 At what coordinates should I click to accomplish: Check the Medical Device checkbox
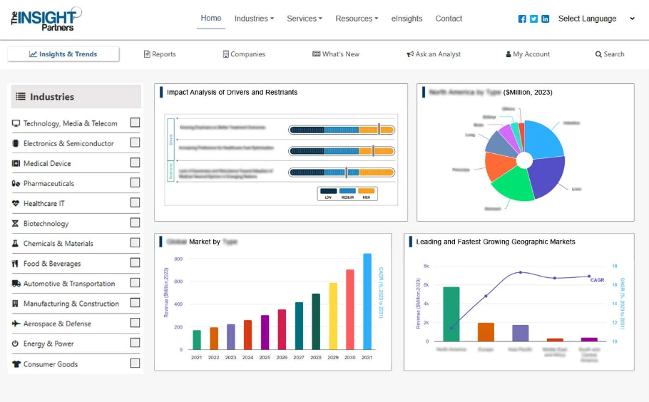point(135,163)
